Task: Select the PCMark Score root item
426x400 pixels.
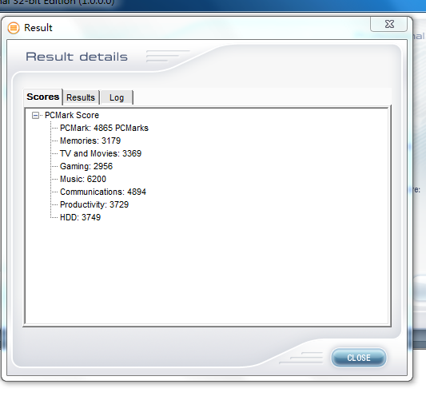Action: tap(72, 115)
